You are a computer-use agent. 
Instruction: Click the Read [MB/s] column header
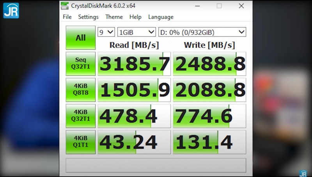(x=134, y=45)
